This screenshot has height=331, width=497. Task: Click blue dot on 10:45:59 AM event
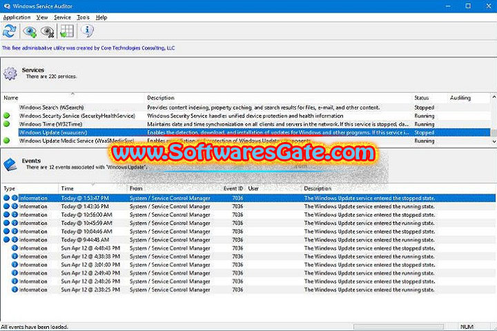(x=6, y=223)
